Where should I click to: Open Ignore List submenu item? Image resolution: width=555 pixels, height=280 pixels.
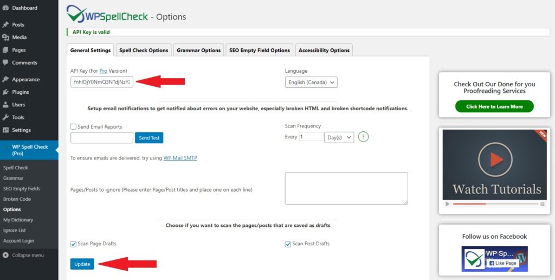pyautogui.click(x=15, y=231)
